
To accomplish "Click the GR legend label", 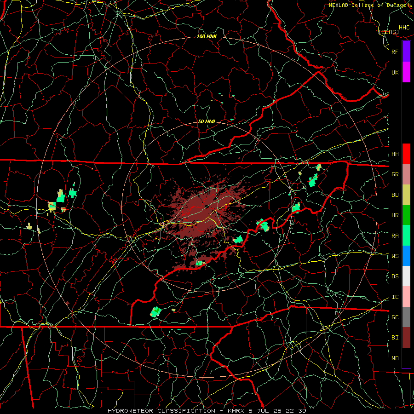I will 395,174.
